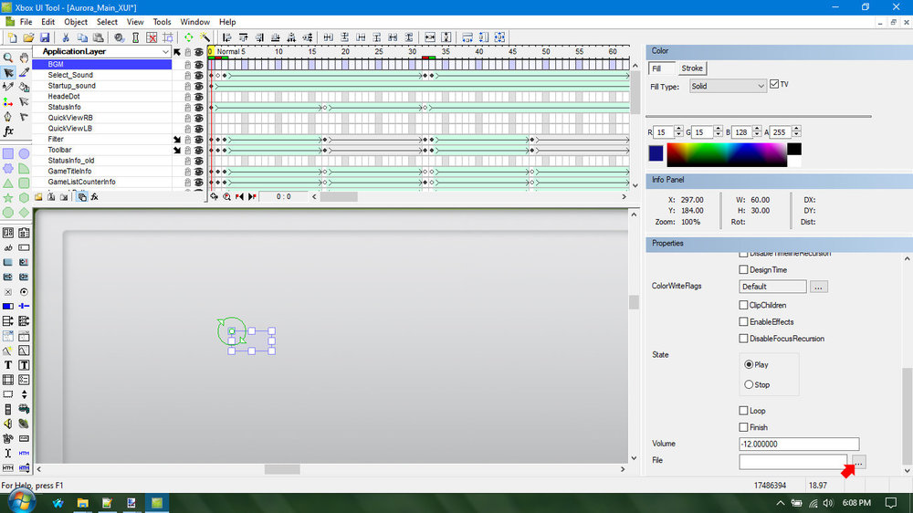
Task: Click the Cut scissors icon
Action: 66,37
